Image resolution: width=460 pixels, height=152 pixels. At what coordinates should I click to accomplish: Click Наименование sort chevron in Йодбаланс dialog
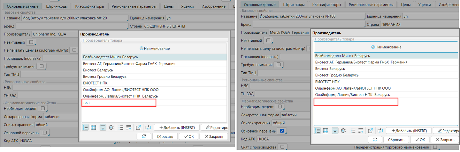click(x=373, y=47)
